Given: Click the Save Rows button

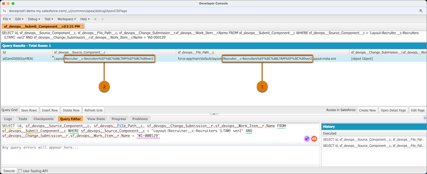Looking at the screenshot, I should point(29,110).
